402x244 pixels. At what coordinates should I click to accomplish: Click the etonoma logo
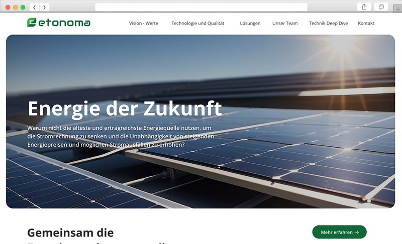(x=59, y=23)
